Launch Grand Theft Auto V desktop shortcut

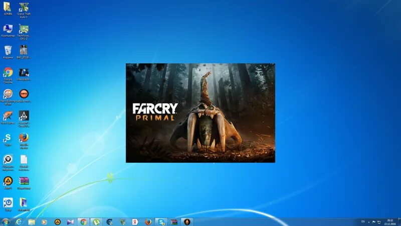pyautogui.click(x=24, y=10)
